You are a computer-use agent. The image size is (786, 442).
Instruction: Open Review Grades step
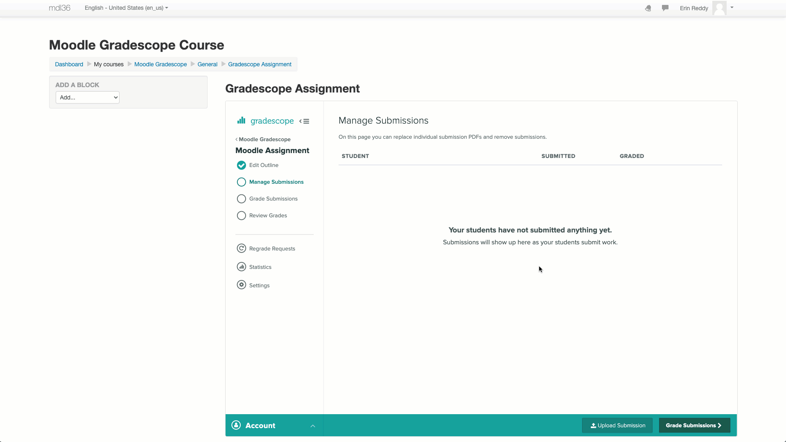268,216
